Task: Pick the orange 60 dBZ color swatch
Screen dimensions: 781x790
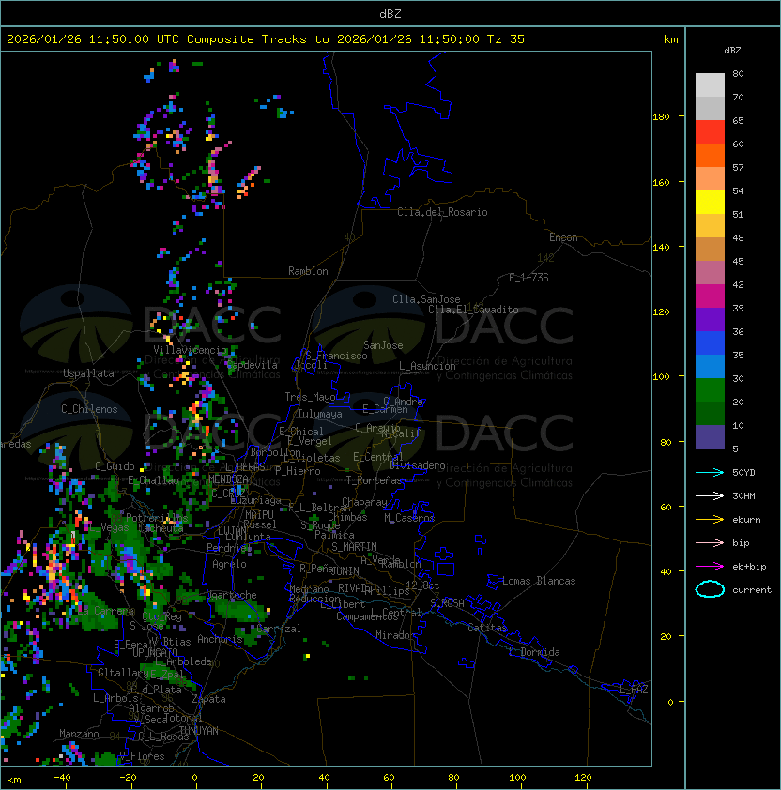Action: coord(710,155)
